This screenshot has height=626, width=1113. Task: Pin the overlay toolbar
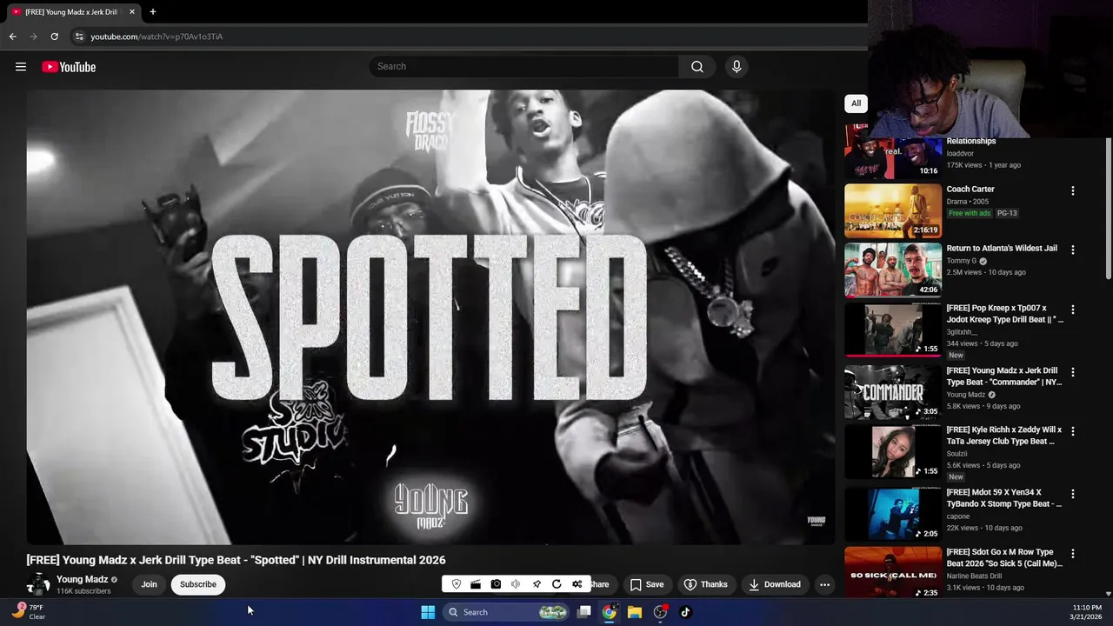coord(537,584)
